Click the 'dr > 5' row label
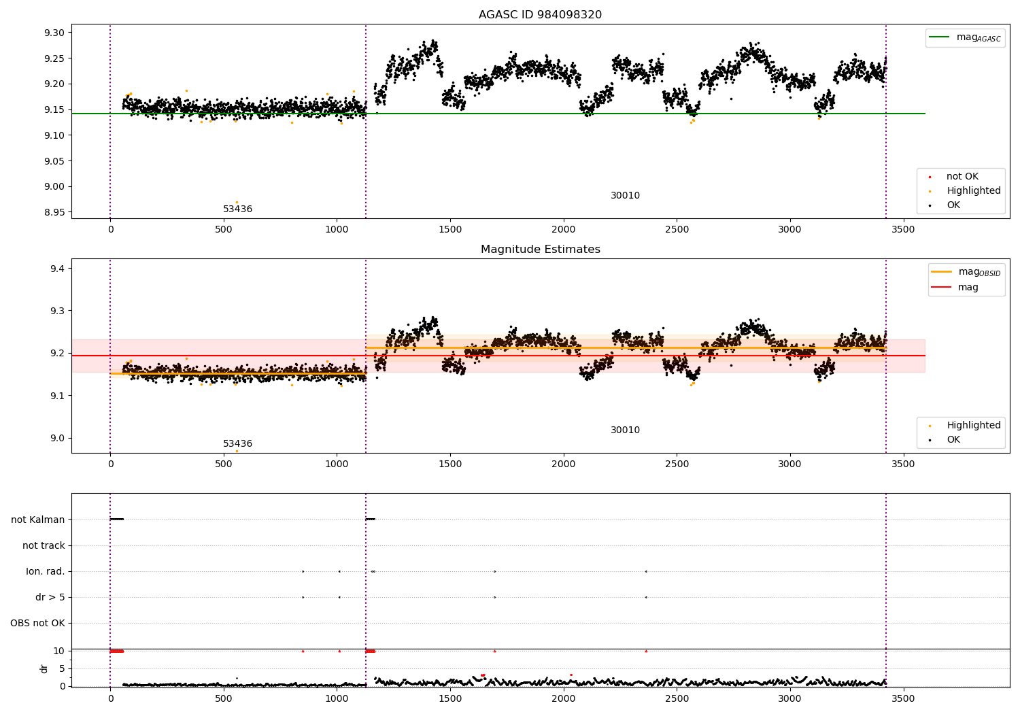The height and width of the screenshot is (714, 1020). pos(50,597)
